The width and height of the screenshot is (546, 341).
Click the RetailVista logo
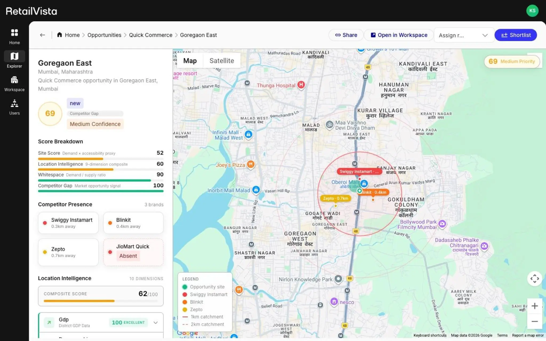(31, 11)
